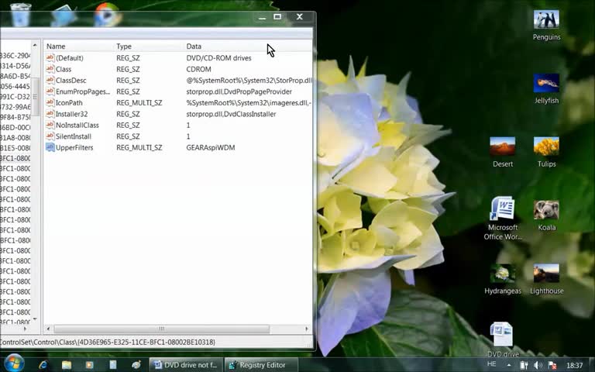Viewport: 595px width, 372px height.
Task: Click the values pane horizontal scroll thumb
Action: click(x=162, y=329)
